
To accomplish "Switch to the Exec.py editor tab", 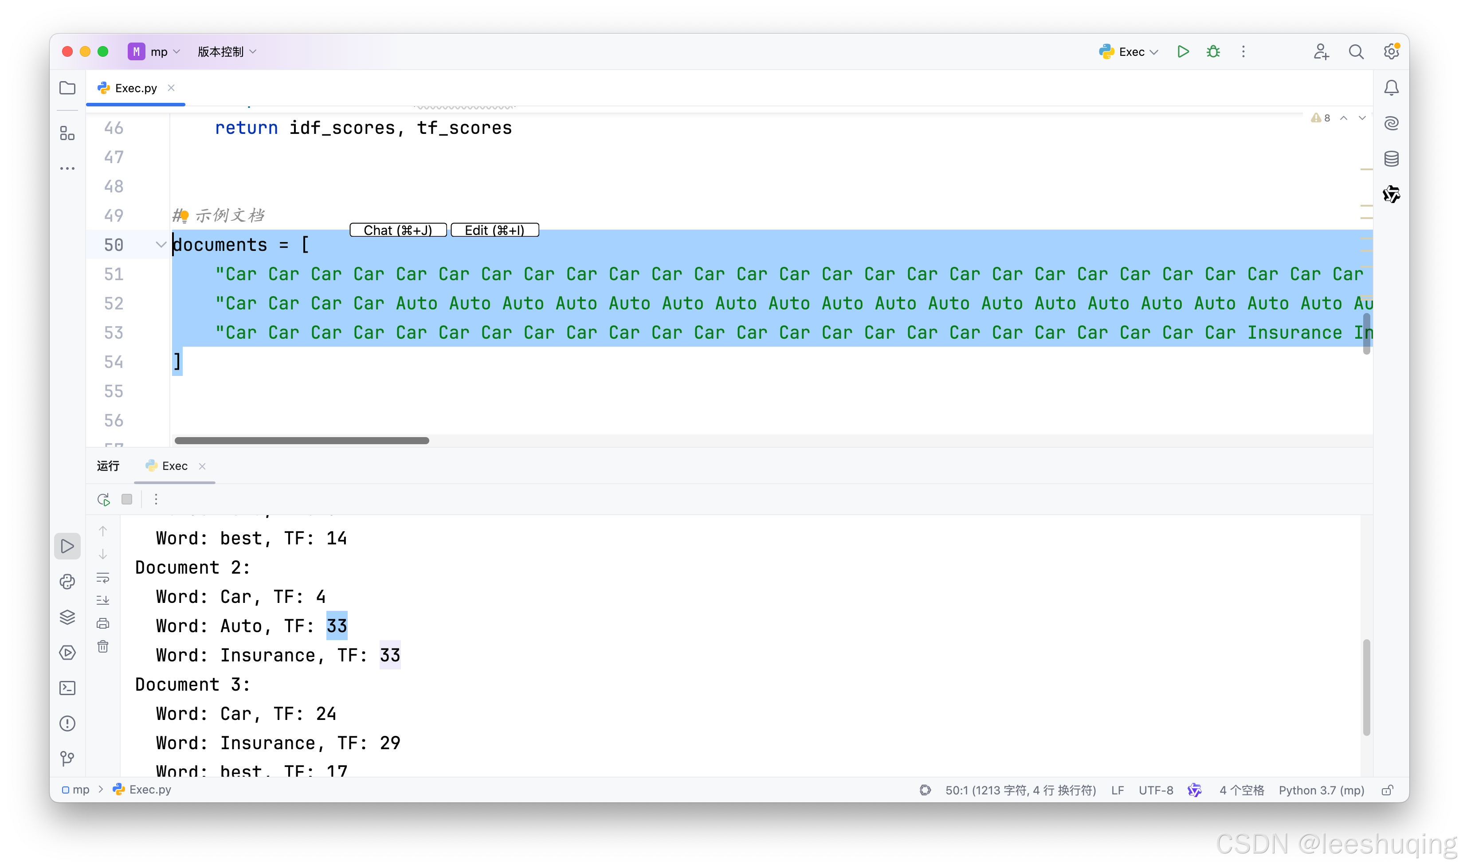I will pyautogui.click(x=135, y=88).
